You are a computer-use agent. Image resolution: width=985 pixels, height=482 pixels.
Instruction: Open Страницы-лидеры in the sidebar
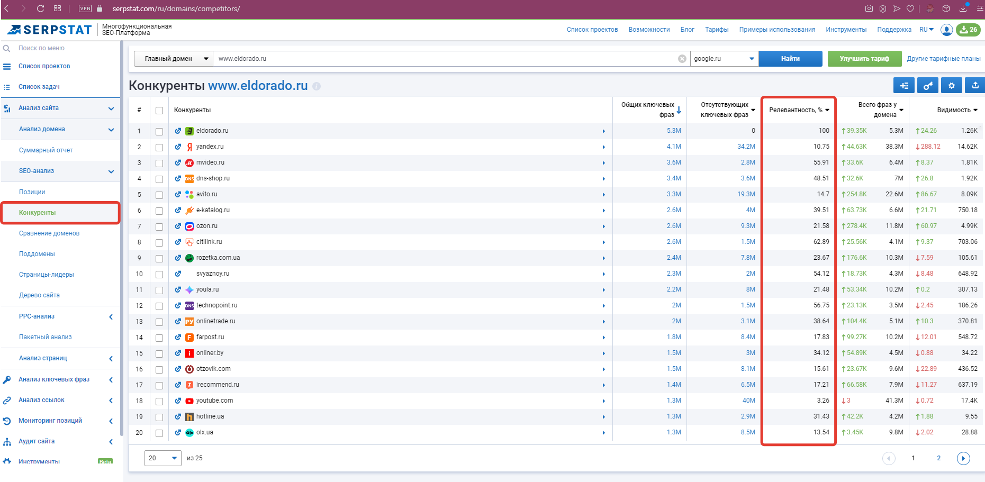pyautogui.click(x=47, y=275)
